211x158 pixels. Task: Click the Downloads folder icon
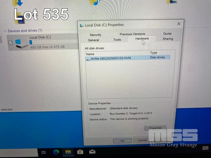coord(19,3)
